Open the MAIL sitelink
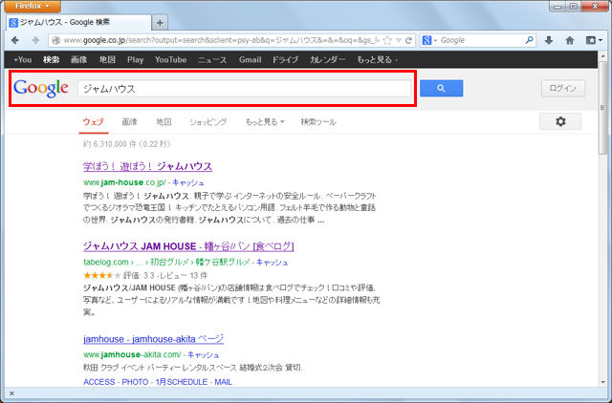This screenshot has width=612, height=403. click(x=223, y=382)
